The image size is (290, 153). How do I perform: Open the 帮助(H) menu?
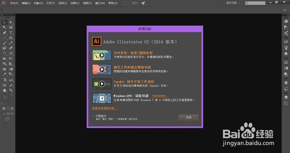(113, 3)
